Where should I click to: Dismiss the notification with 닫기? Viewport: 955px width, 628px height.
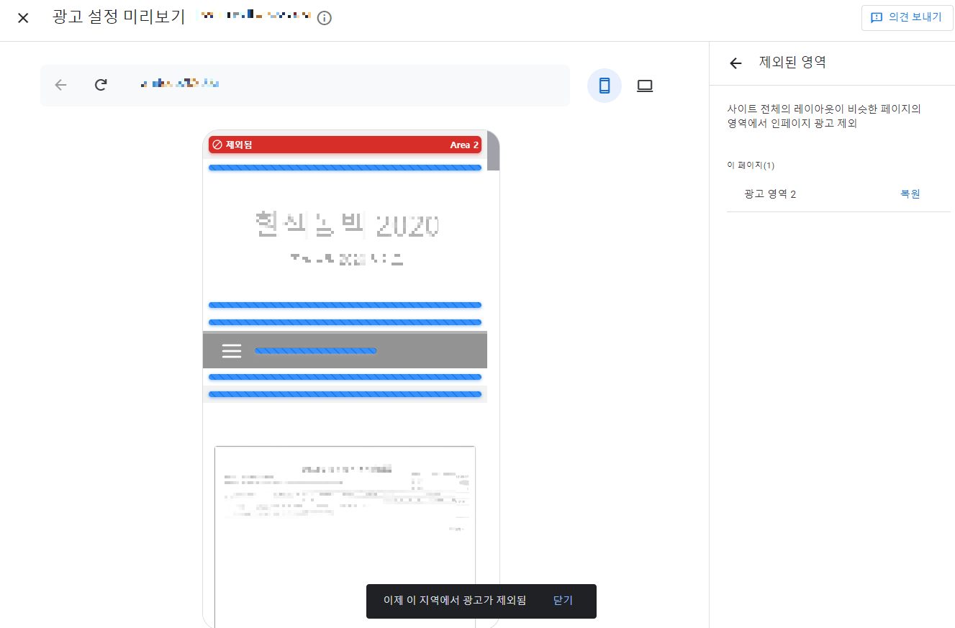[x=563, y=600]
